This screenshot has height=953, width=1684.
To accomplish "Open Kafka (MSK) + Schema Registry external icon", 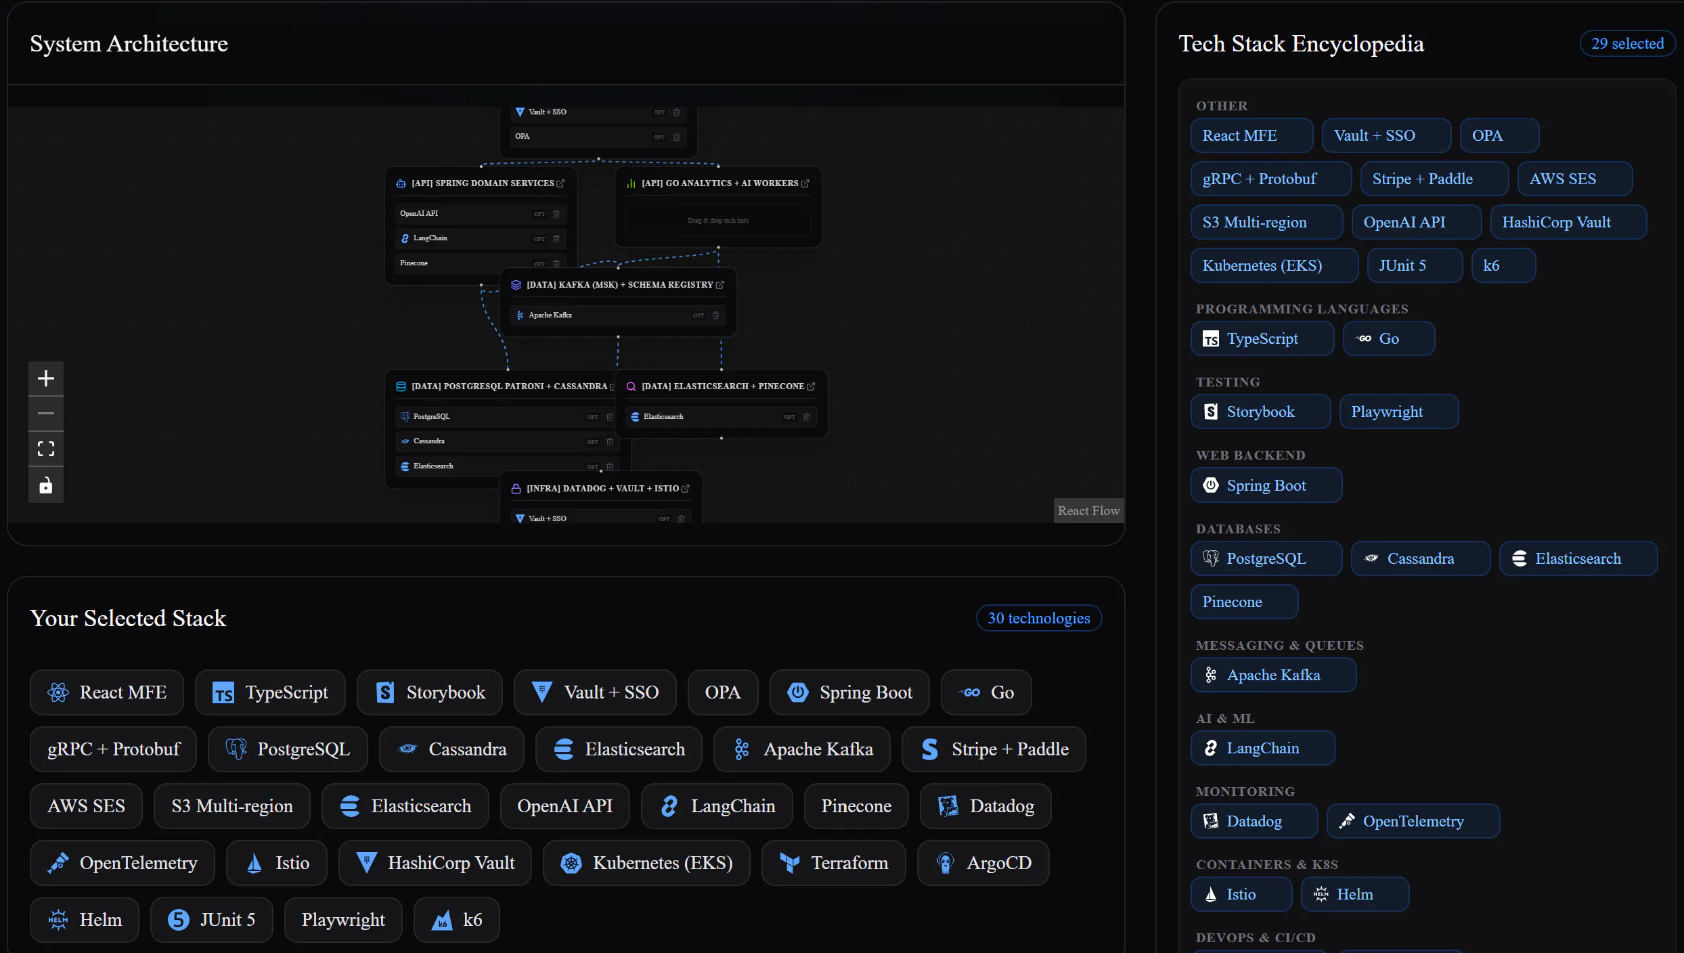I will point(720,285).
